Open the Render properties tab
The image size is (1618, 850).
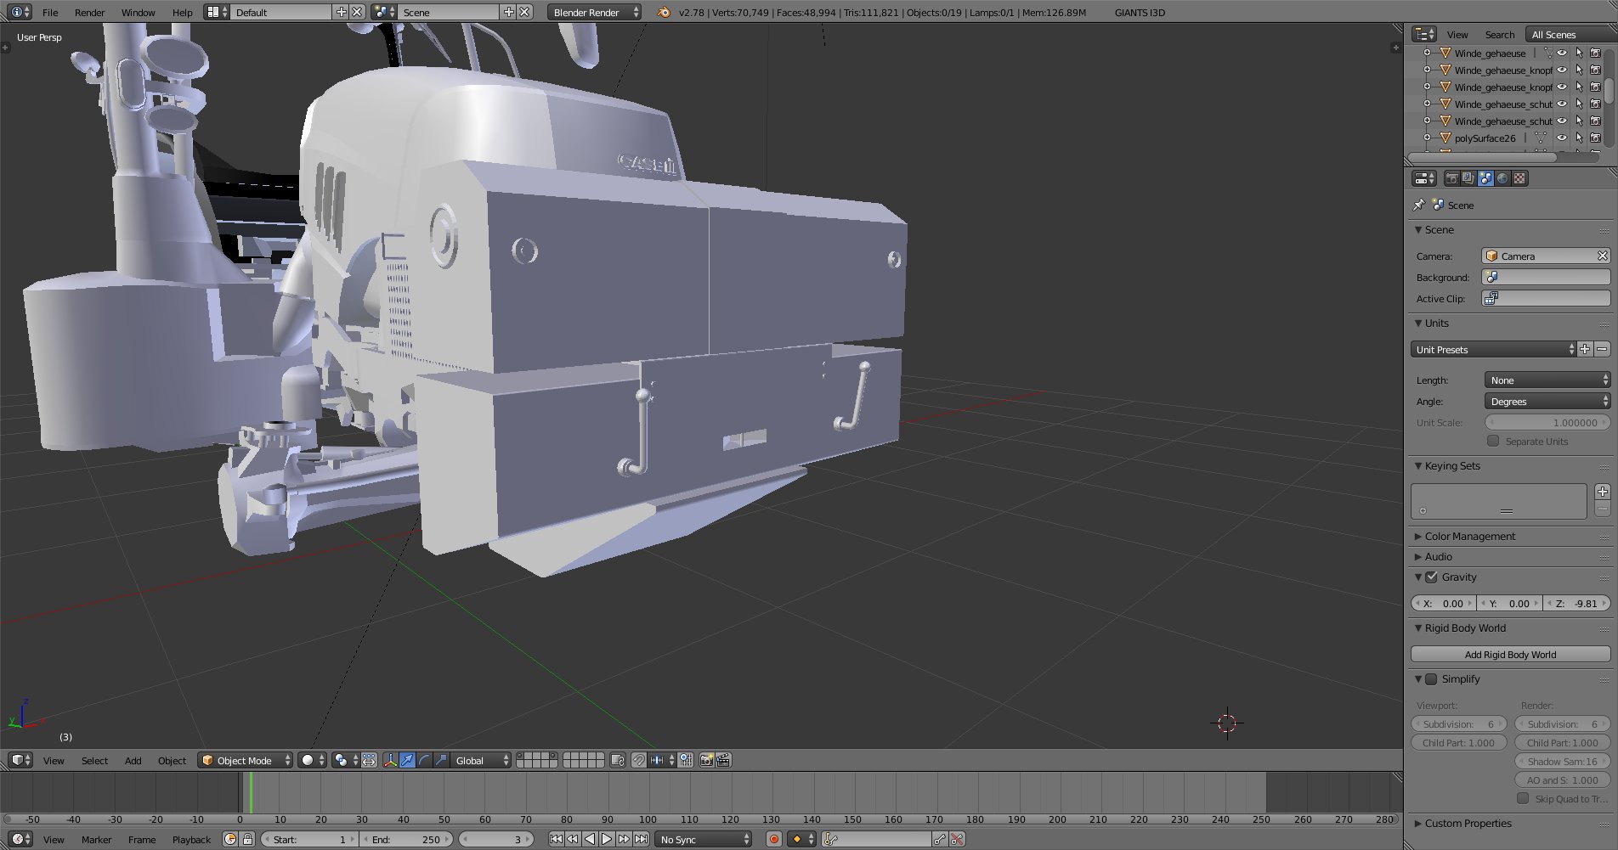click(x=1451, y=178)
